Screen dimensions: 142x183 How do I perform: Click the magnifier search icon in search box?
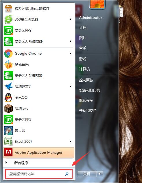click(x=67, y=174)
